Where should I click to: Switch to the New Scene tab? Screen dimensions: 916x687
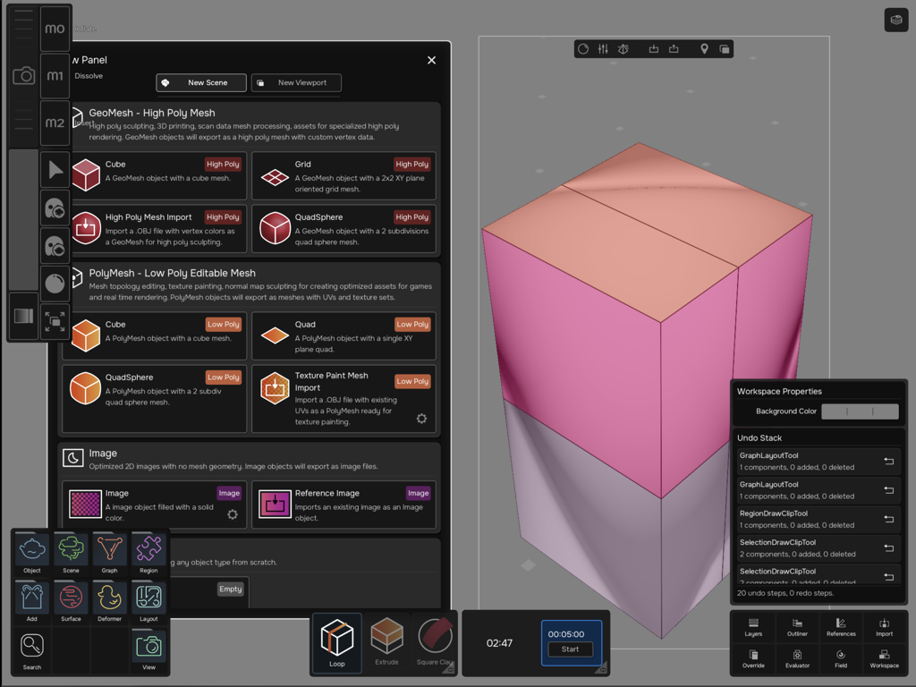coord(200,82)
